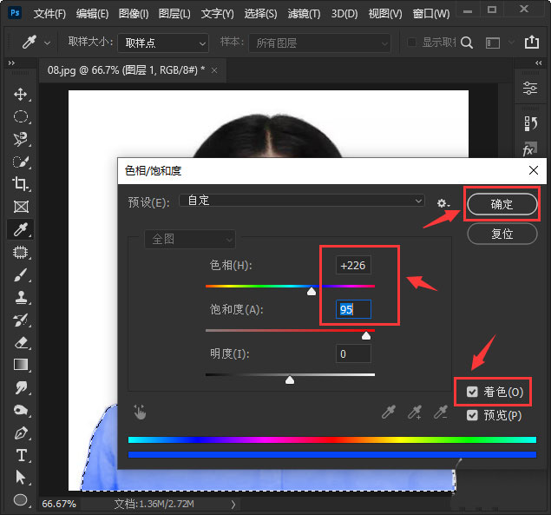Screen dimensions: 551x515
Task: Toggle the 显示取样 sampling ring checkbox
Action: [411, 43]
